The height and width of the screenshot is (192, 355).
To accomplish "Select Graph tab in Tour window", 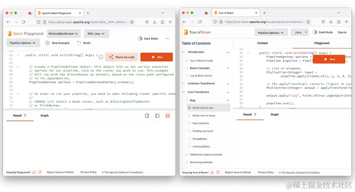I will (x=275, y=114).
